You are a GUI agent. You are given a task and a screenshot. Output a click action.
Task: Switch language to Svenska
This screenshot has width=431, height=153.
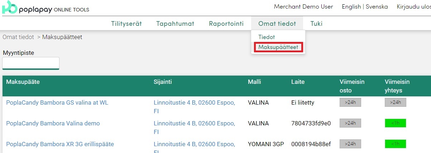[377, 7]
